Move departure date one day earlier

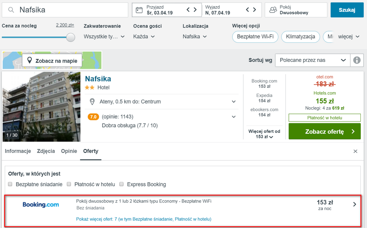247,10
